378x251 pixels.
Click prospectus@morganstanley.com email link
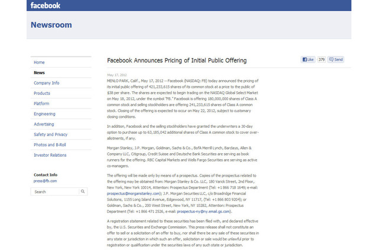pos(133,193)
